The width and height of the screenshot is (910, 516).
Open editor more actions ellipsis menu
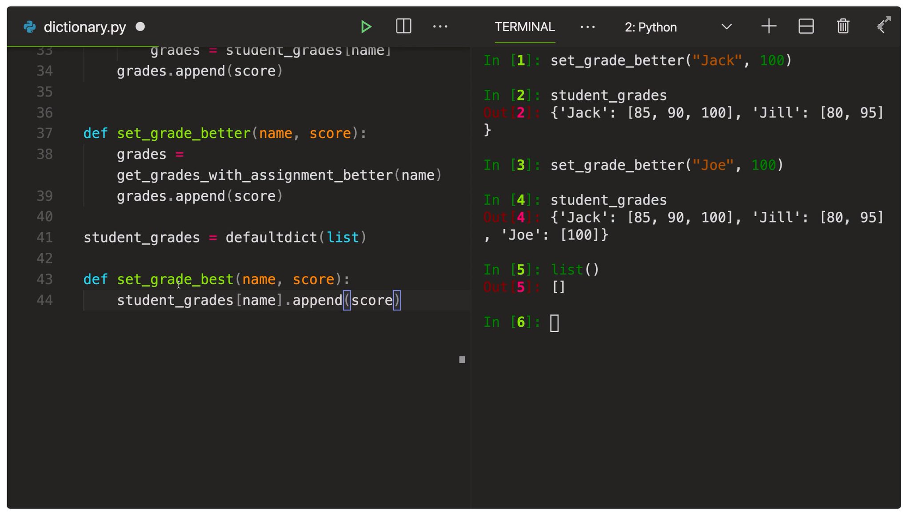[440, 27]
